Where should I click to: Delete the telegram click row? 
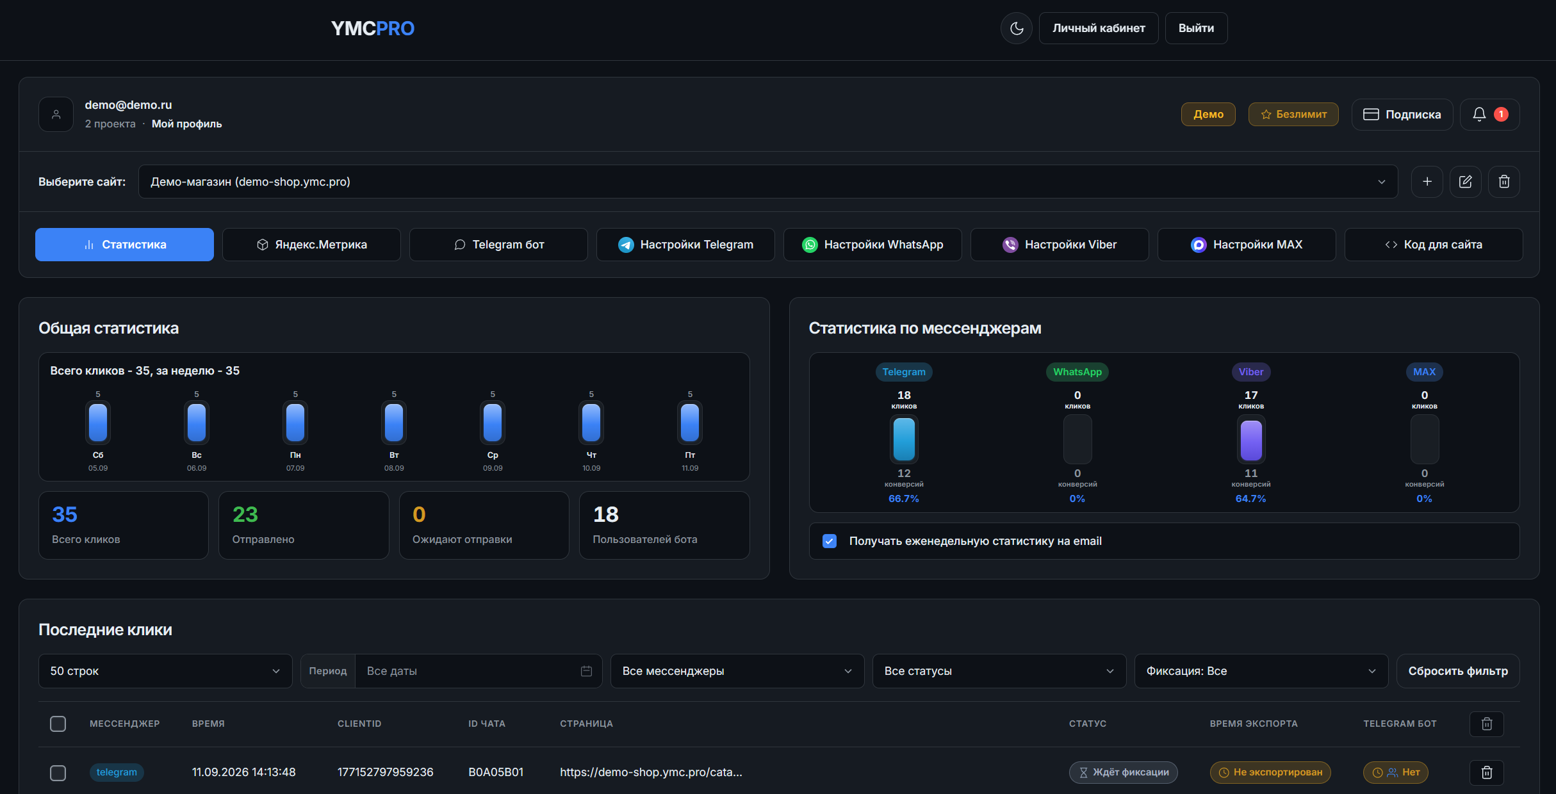click(x=1487, y=772)
